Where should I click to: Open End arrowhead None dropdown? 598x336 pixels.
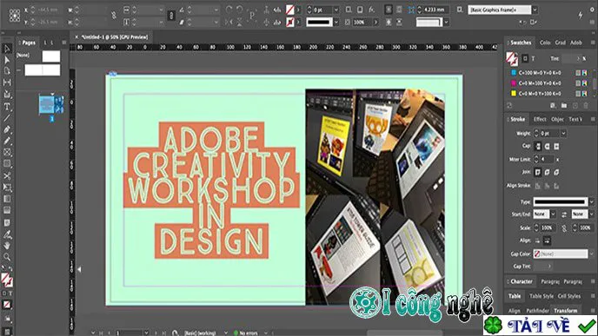[592, 214]
